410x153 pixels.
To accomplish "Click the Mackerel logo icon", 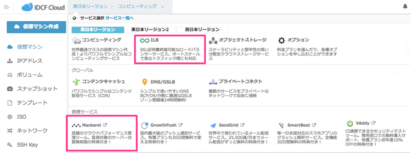I will (76, 125).
